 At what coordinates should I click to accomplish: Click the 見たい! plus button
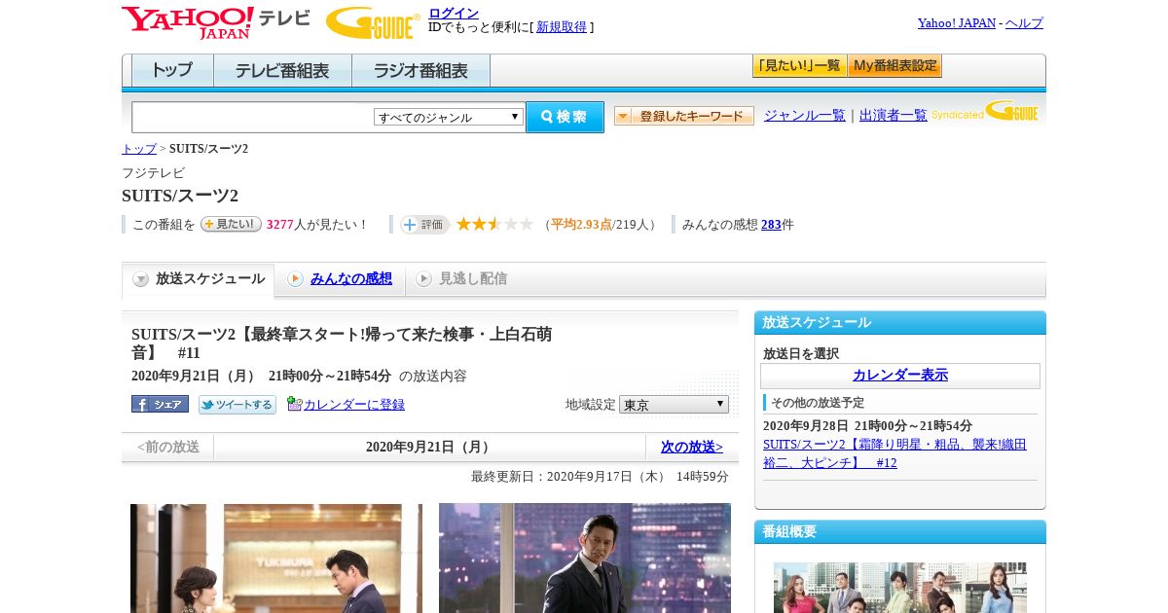coord(231,224)
